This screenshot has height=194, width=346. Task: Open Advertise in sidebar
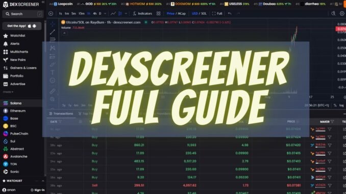14,84
